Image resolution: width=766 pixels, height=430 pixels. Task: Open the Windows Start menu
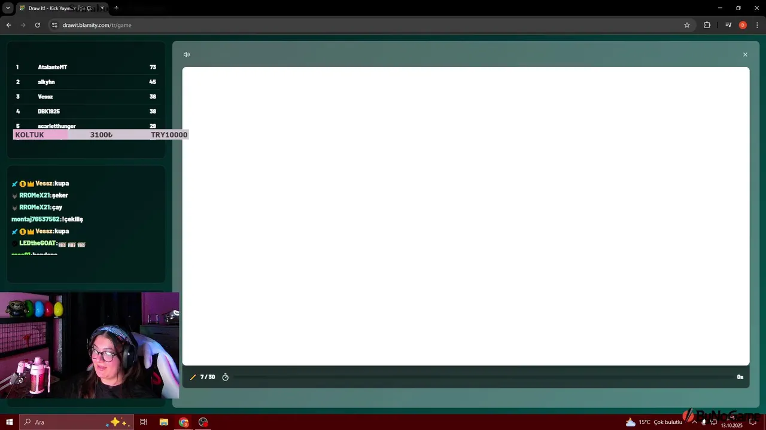point(9,422)
